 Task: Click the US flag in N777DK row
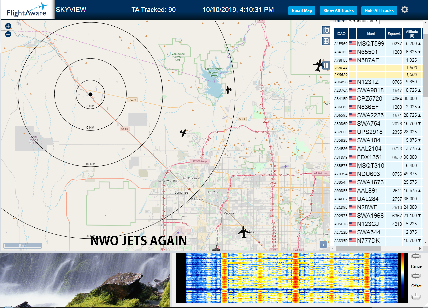point(352,240)
